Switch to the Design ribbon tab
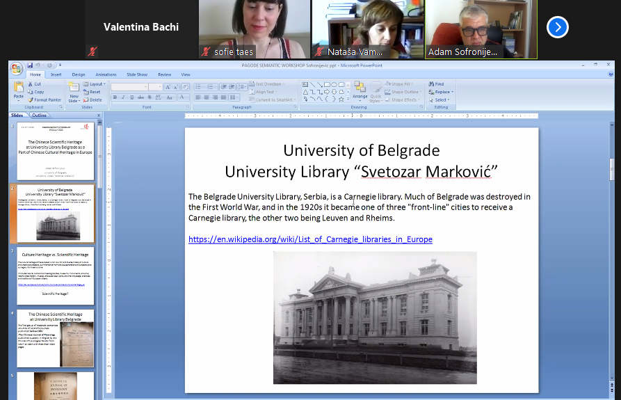Image resolution: width=621 pixels, height=400 pixels. 79,74
